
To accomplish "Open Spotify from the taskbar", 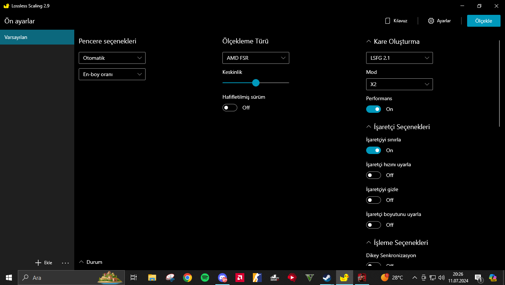I will [x=205, y=278].
